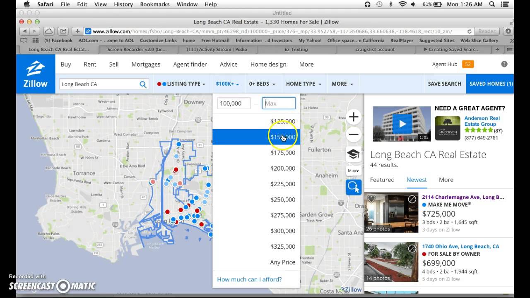Save the Charlemagne Ave listing with the heart
The width and height of the screenshot is (530, 298).
click(371, 199)
